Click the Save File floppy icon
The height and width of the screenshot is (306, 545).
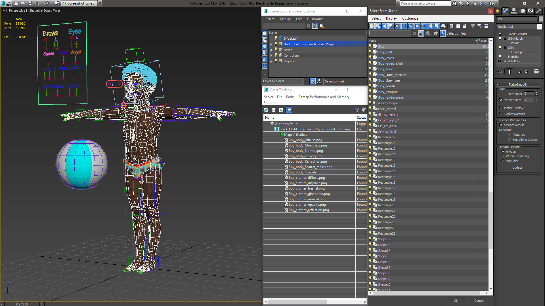point(30,3)
